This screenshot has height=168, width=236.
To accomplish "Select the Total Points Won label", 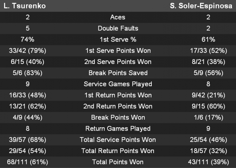I will click(x=118, y=162).
